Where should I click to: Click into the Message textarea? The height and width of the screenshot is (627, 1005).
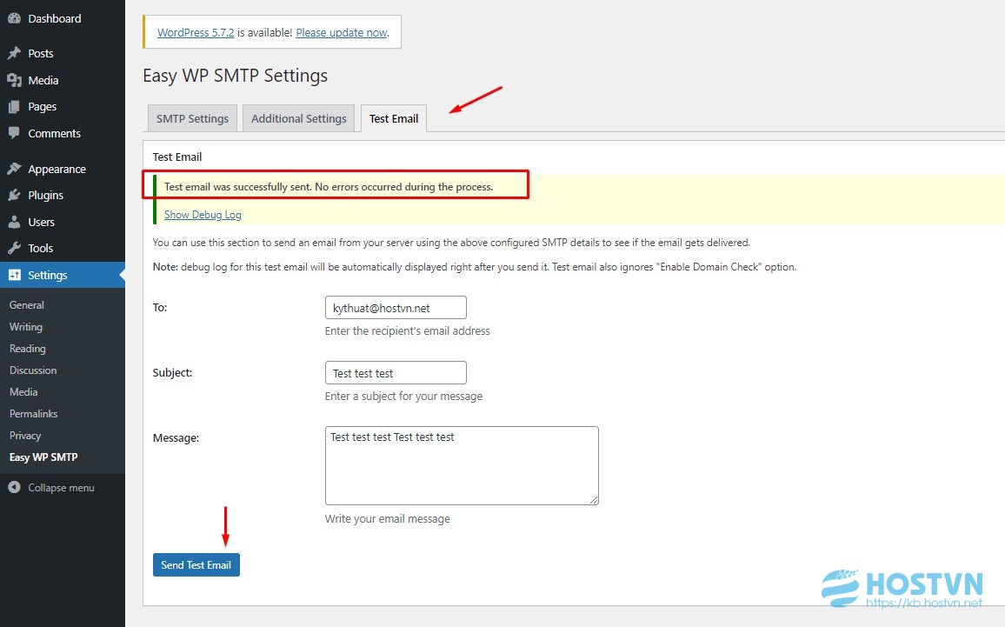462,465
